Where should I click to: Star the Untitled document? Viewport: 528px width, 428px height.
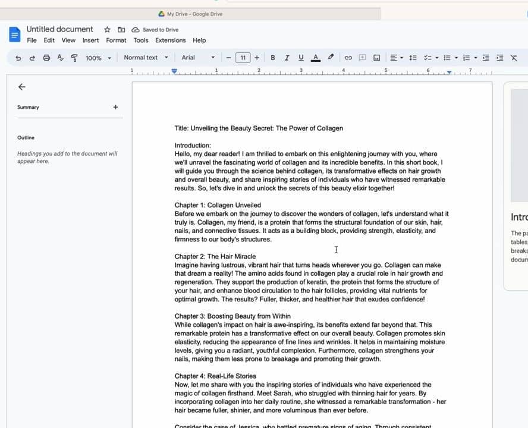(x=107, y=30)
